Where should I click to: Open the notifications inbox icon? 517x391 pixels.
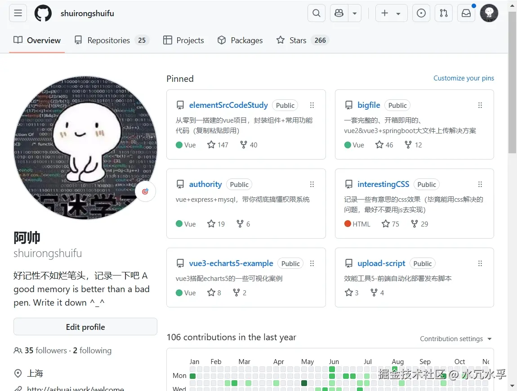pyautogui.click(x=466, y=13)
